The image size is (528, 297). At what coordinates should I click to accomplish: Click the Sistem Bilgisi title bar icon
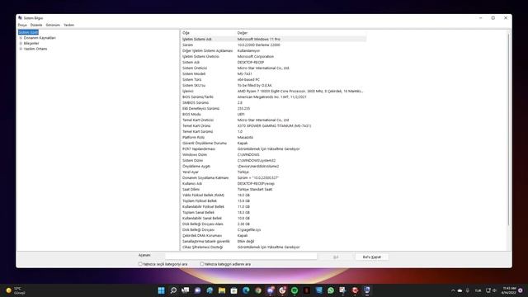[x=20, y=18]
